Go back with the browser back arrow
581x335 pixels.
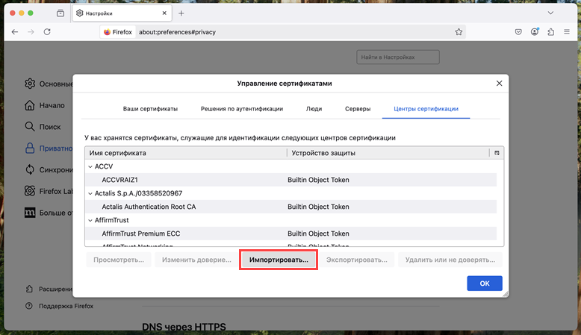pos(15,32)
